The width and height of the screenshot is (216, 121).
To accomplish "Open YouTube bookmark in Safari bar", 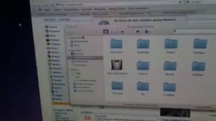I will (x=86, y=9).
